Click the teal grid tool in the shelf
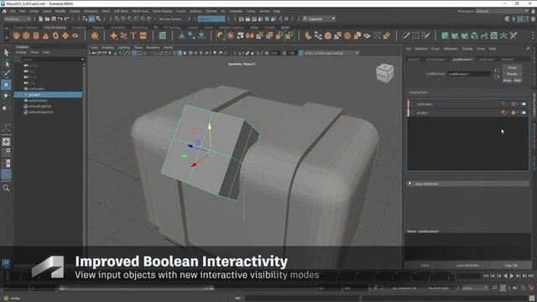The image size is (537, 302). pyautogui.click(x=162, y=35)
